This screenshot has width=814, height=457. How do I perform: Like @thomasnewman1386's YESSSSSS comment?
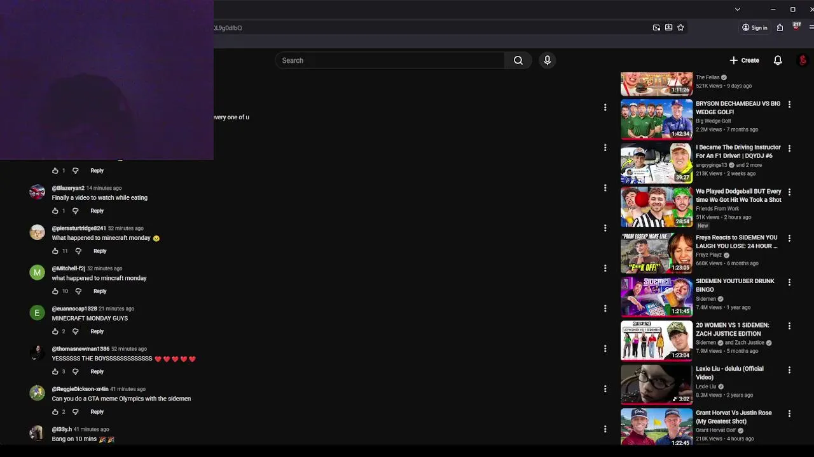pyautogui.click(x=55, y=371)
